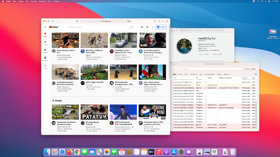Open YouTube settings three-dots menu
280x157 pixels.
[152, 27]
